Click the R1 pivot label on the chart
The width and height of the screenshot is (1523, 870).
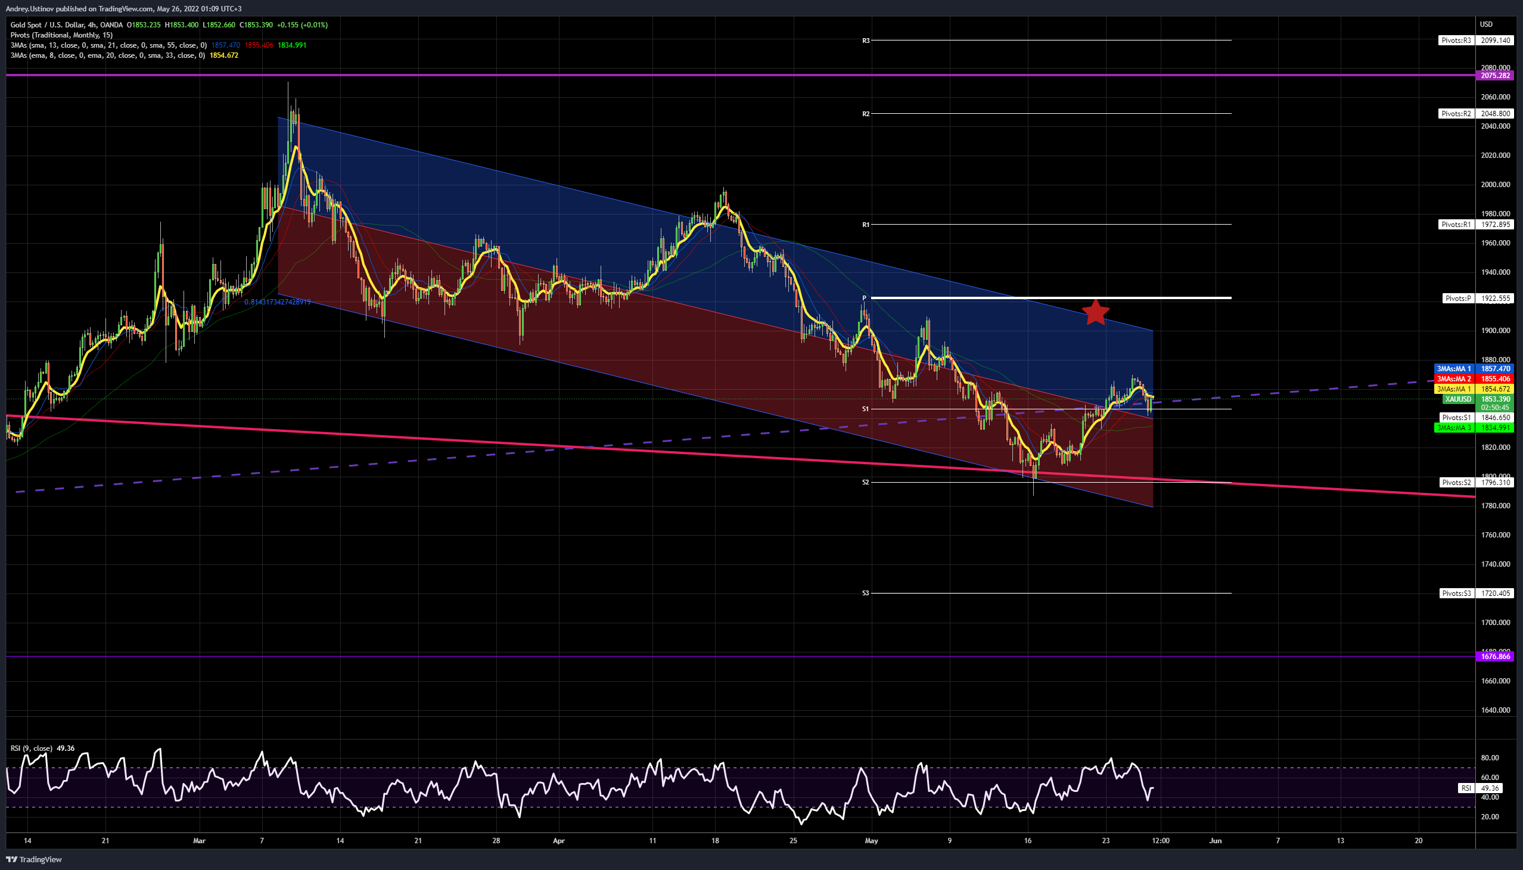click(866, 225)
